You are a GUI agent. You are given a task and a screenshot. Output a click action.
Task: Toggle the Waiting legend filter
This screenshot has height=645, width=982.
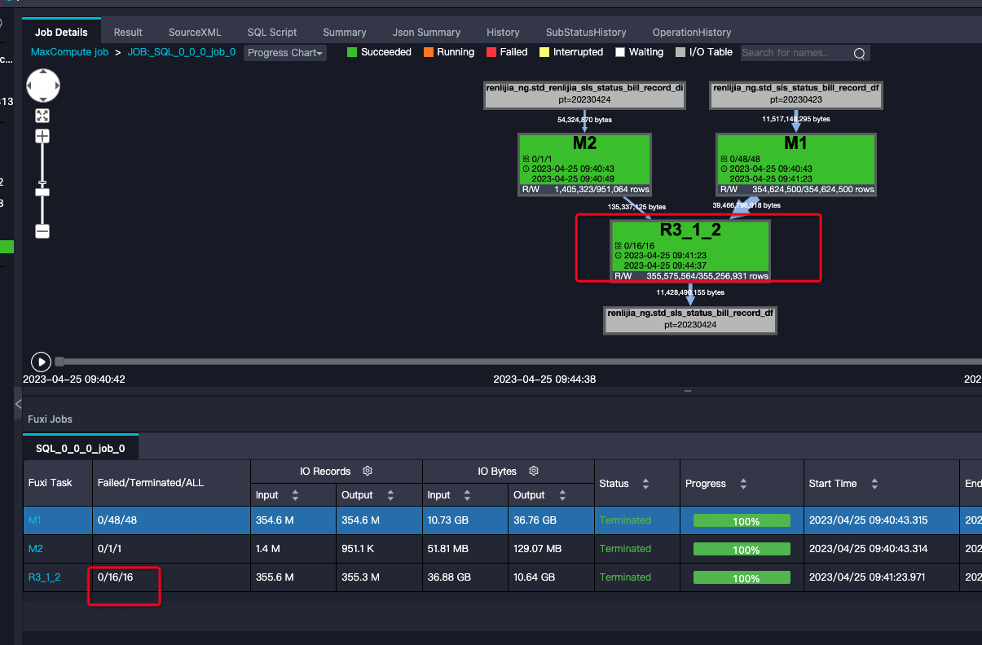(x=640, y=52)
